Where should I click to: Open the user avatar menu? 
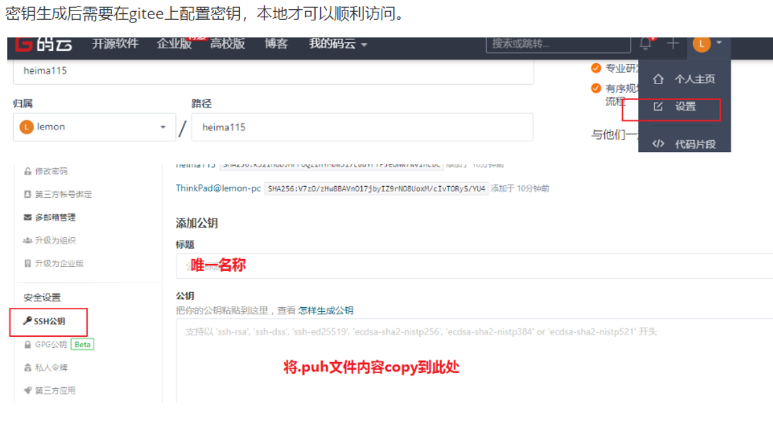coord(702,44)
